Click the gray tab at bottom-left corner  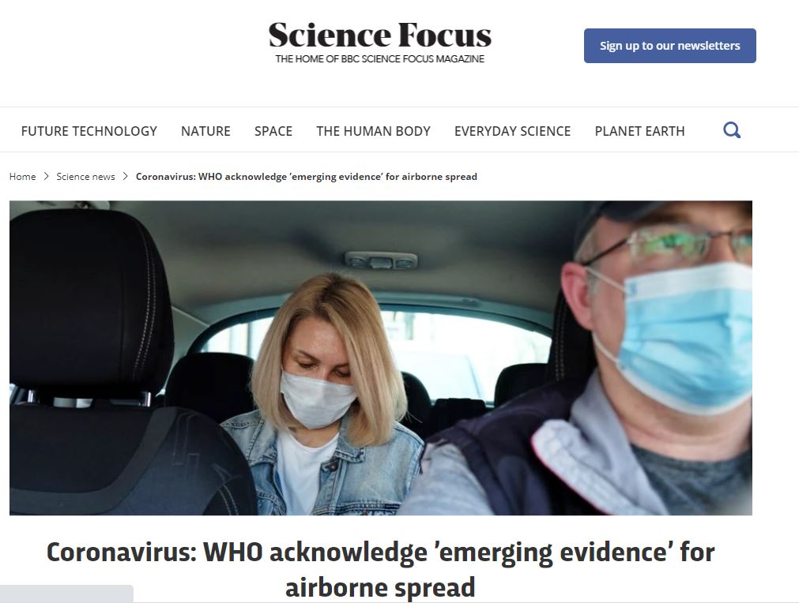[66, 594]
